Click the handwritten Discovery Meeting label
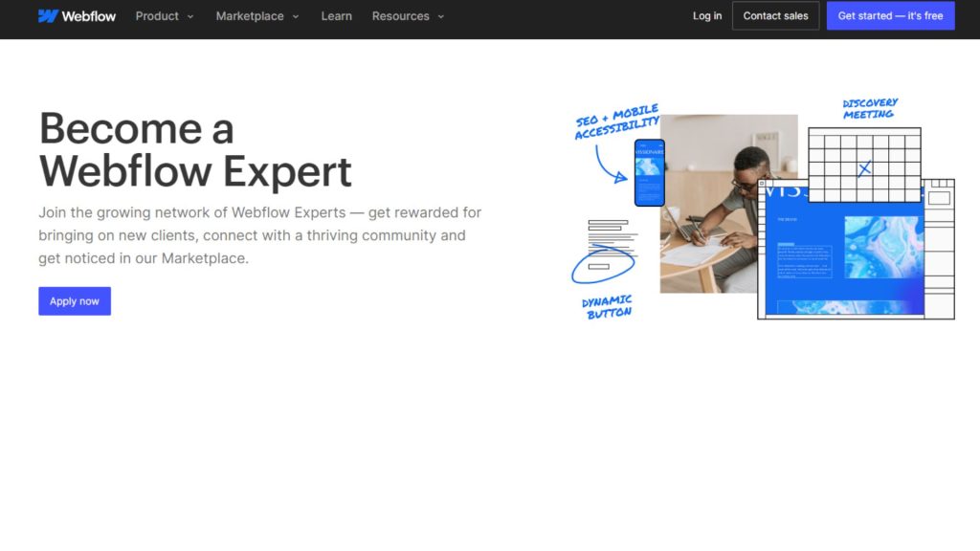980x551 pixels. pos(869,109)
